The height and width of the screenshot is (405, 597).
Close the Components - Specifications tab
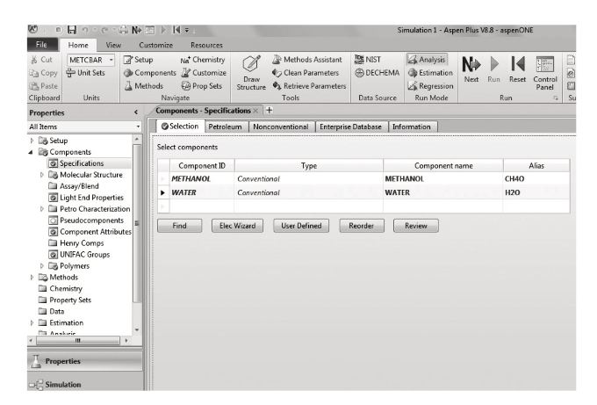[x=255, y=111]
